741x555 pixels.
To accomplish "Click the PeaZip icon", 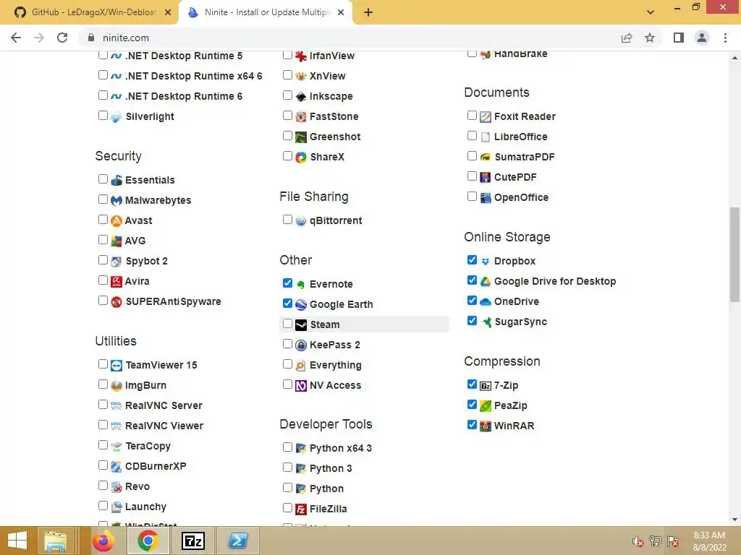I will [486, 406].
